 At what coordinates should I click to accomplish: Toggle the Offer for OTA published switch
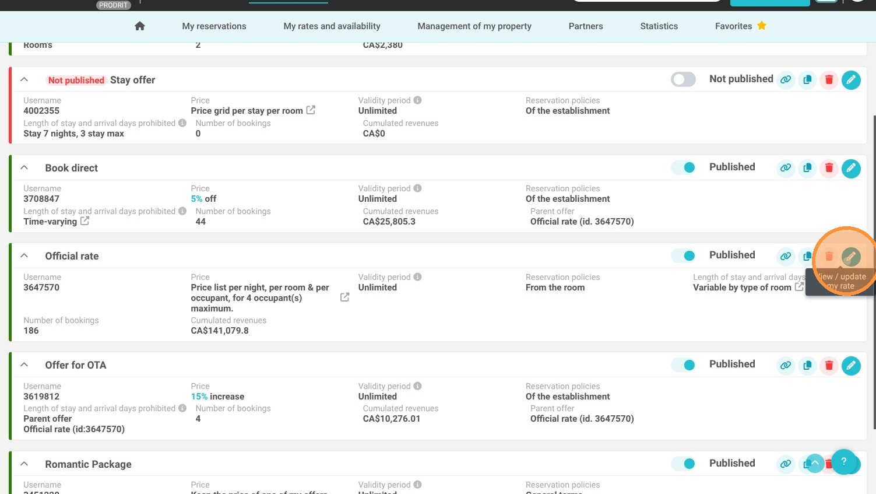click(x=683, y=365)
